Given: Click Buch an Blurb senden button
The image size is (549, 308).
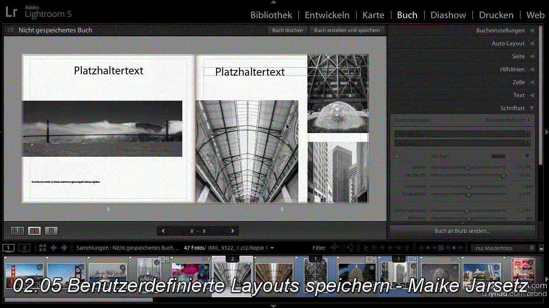Looking at the screenshot, I should point(462,231).
